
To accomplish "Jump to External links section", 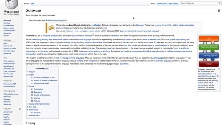I will 34,116.
